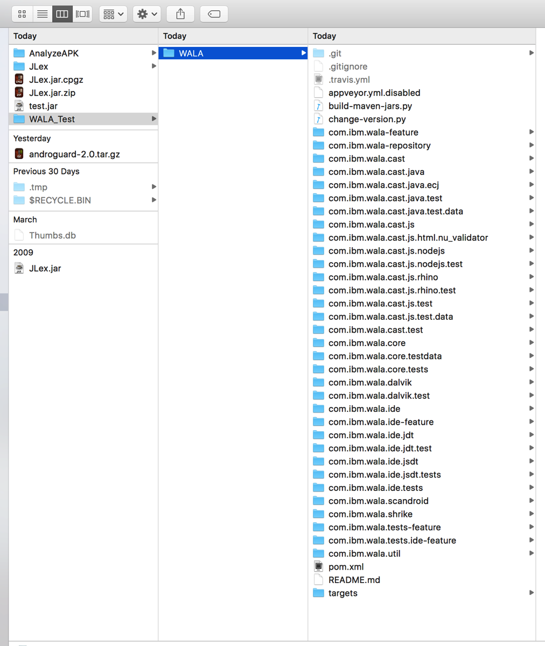The width and height of the screenshot is (545, 646).
Task: Click the androguard-2.0.tar.gz archive icon
Action: [19, 154]
